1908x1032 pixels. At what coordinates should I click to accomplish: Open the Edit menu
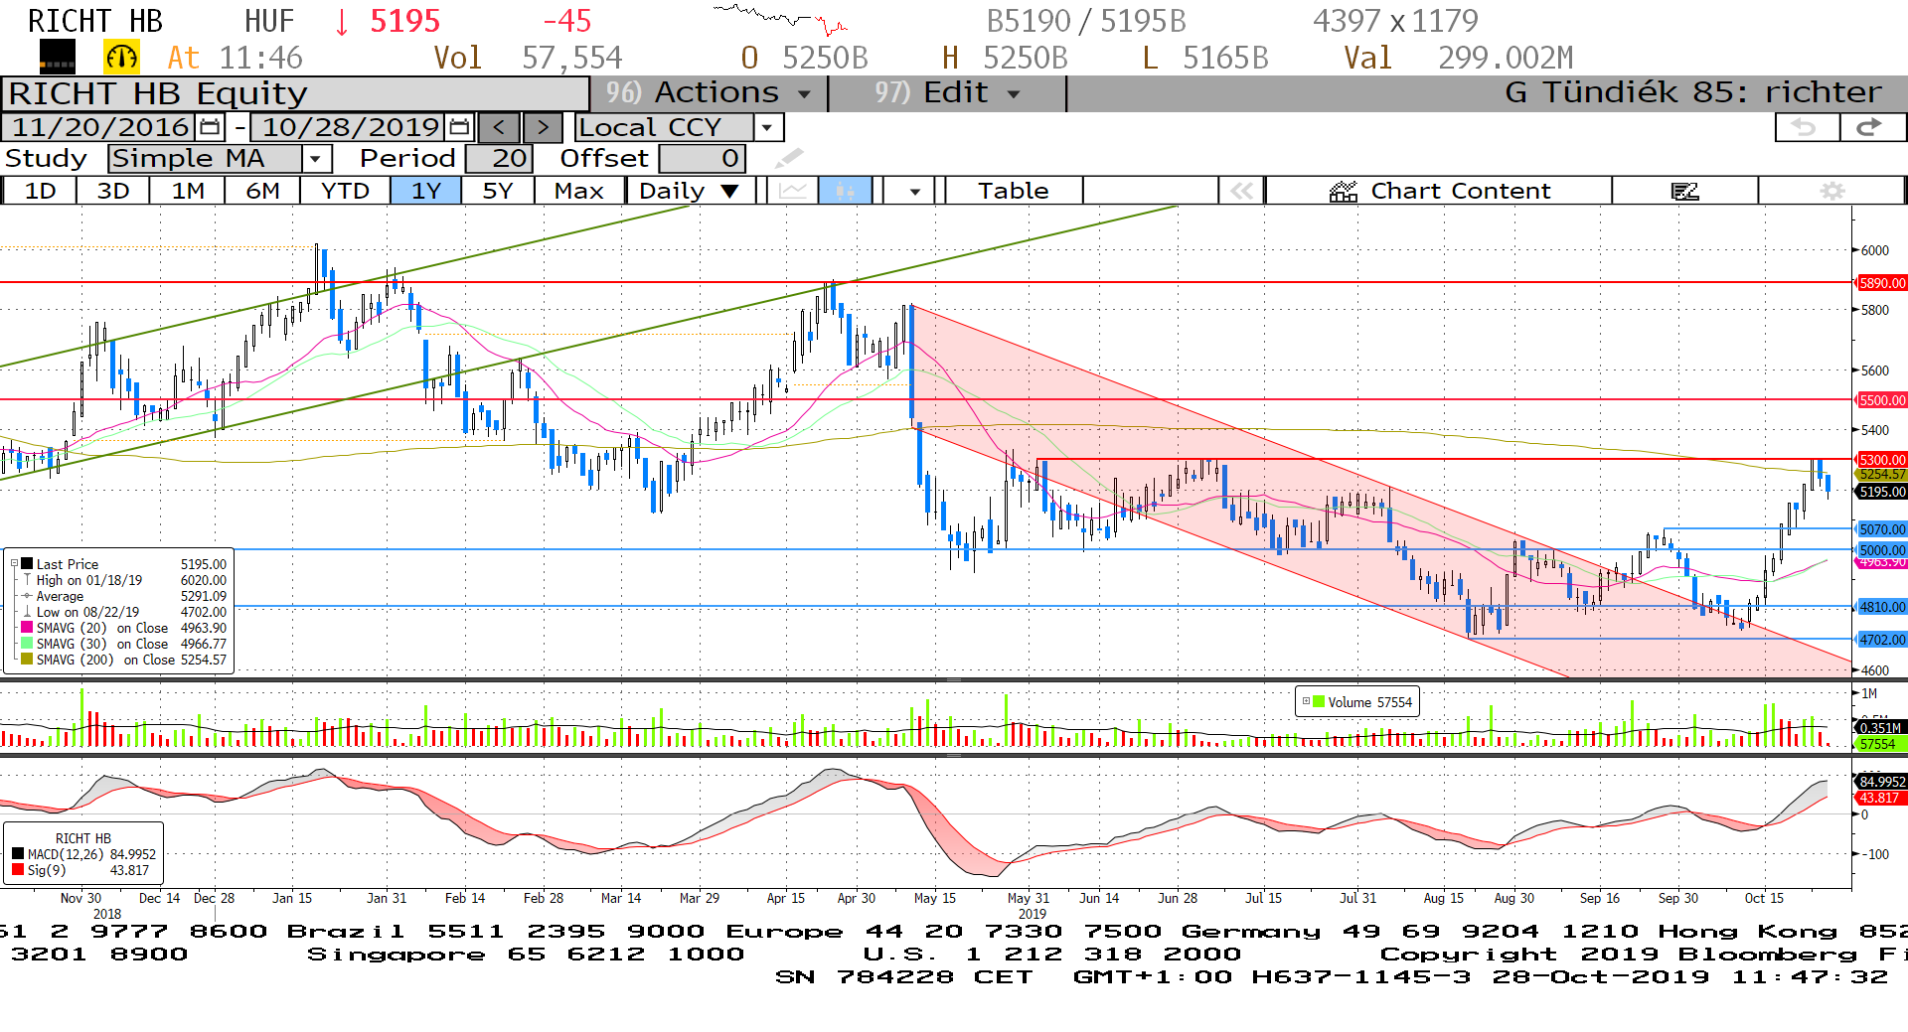948,93
